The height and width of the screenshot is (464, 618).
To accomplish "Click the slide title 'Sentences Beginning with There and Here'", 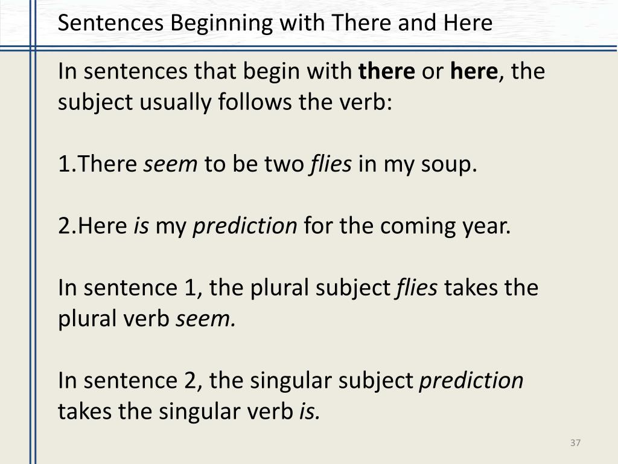I will (275, 23).
